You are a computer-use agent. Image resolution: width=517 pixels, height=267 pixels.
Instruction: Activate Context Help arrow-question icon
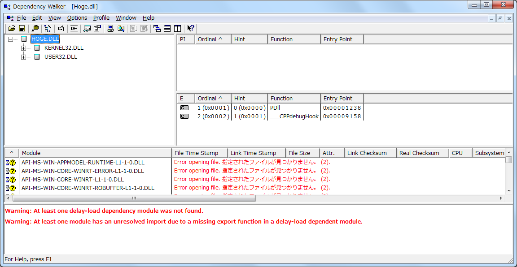coord(191,28)
